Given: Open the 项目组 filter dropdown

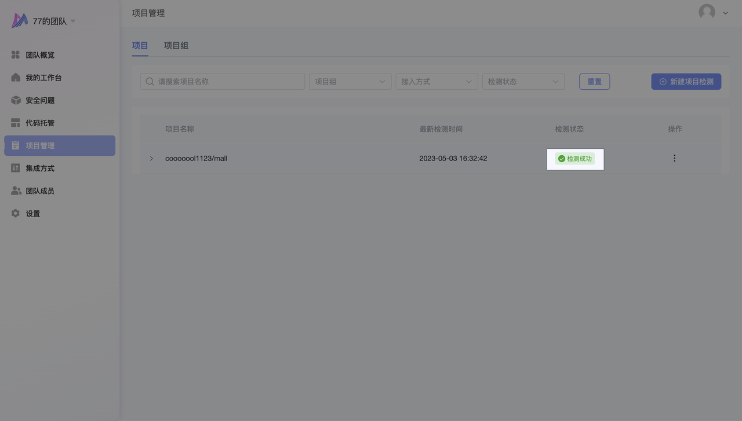Looking at the screenshot, I should 350,82.
